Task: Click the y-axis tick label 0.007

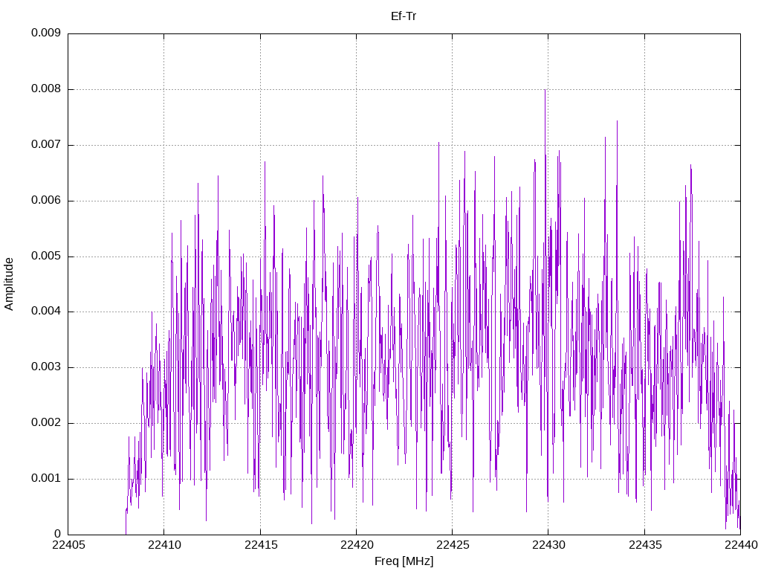Action: tap(46, 145)
